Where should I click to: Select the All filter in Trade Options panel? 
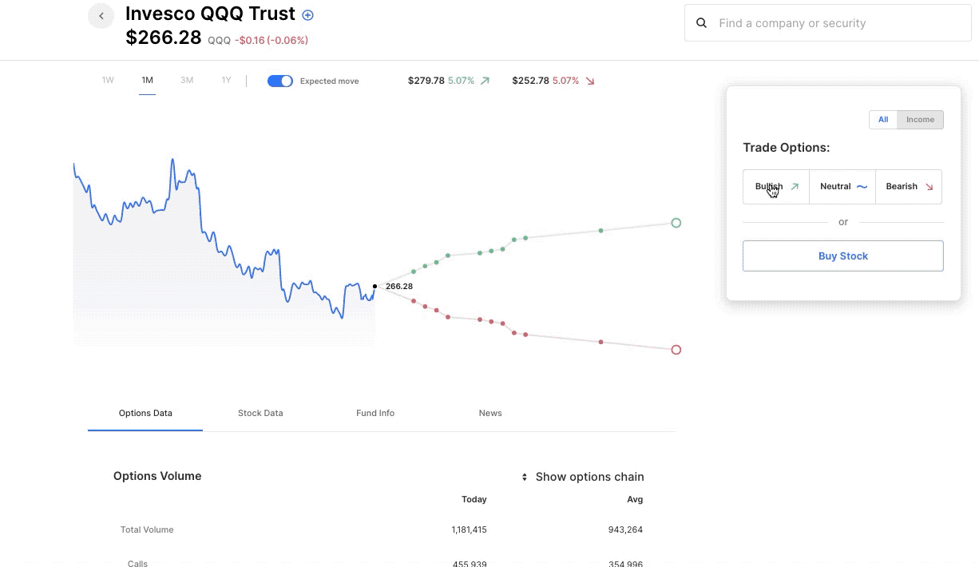pos(883,119)
